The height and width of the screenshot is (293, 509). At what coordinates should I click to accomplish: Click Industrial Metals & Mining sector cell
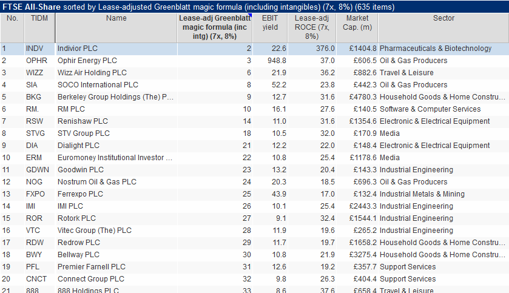point(443,194)
